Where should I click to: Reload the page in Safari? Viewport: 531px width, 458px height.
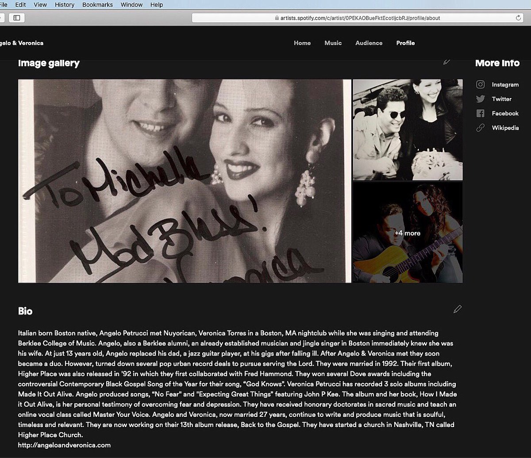(x=518, y=18)
